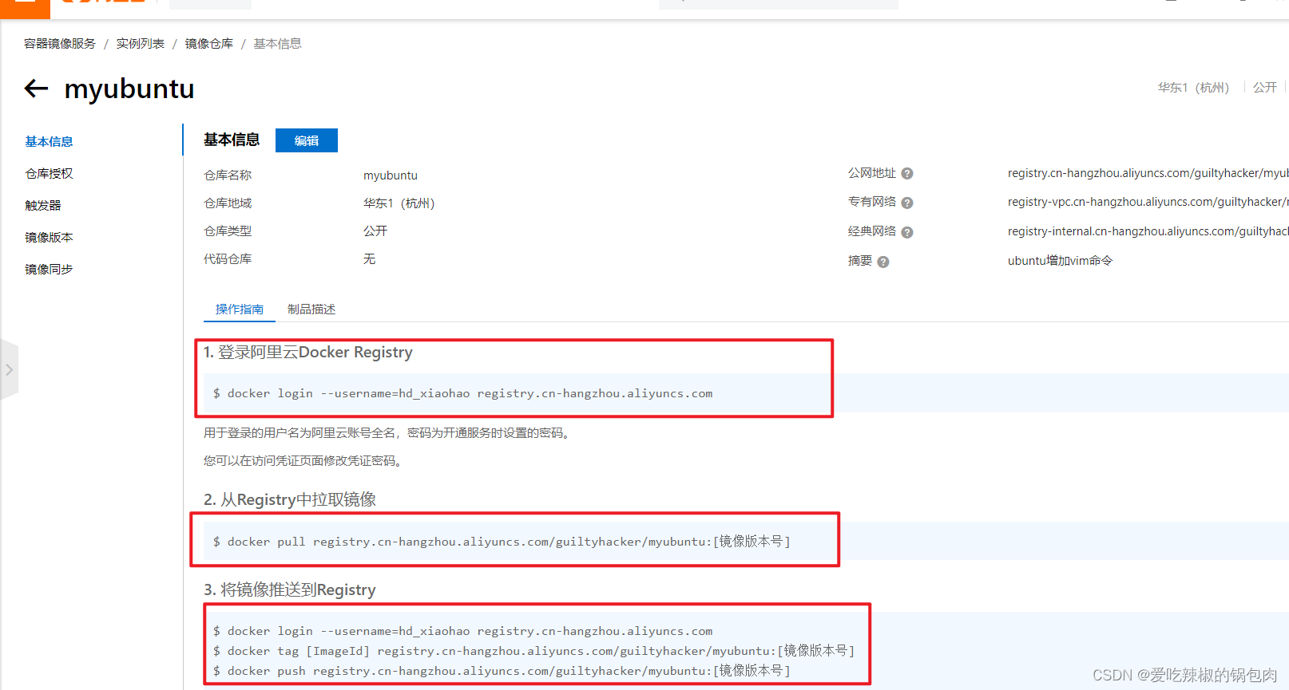The width and height of the screenshot is (1289, 690).
Task: Select 仓库授权 in the sidebar
Action: (49, 173)
